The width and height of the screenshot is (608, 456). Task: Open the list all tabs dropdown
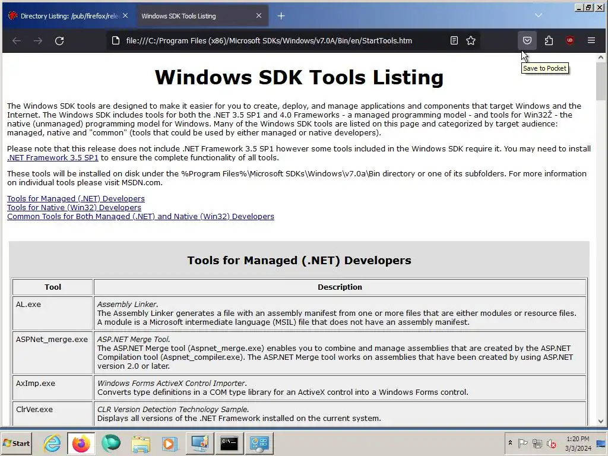coord(538,15)
